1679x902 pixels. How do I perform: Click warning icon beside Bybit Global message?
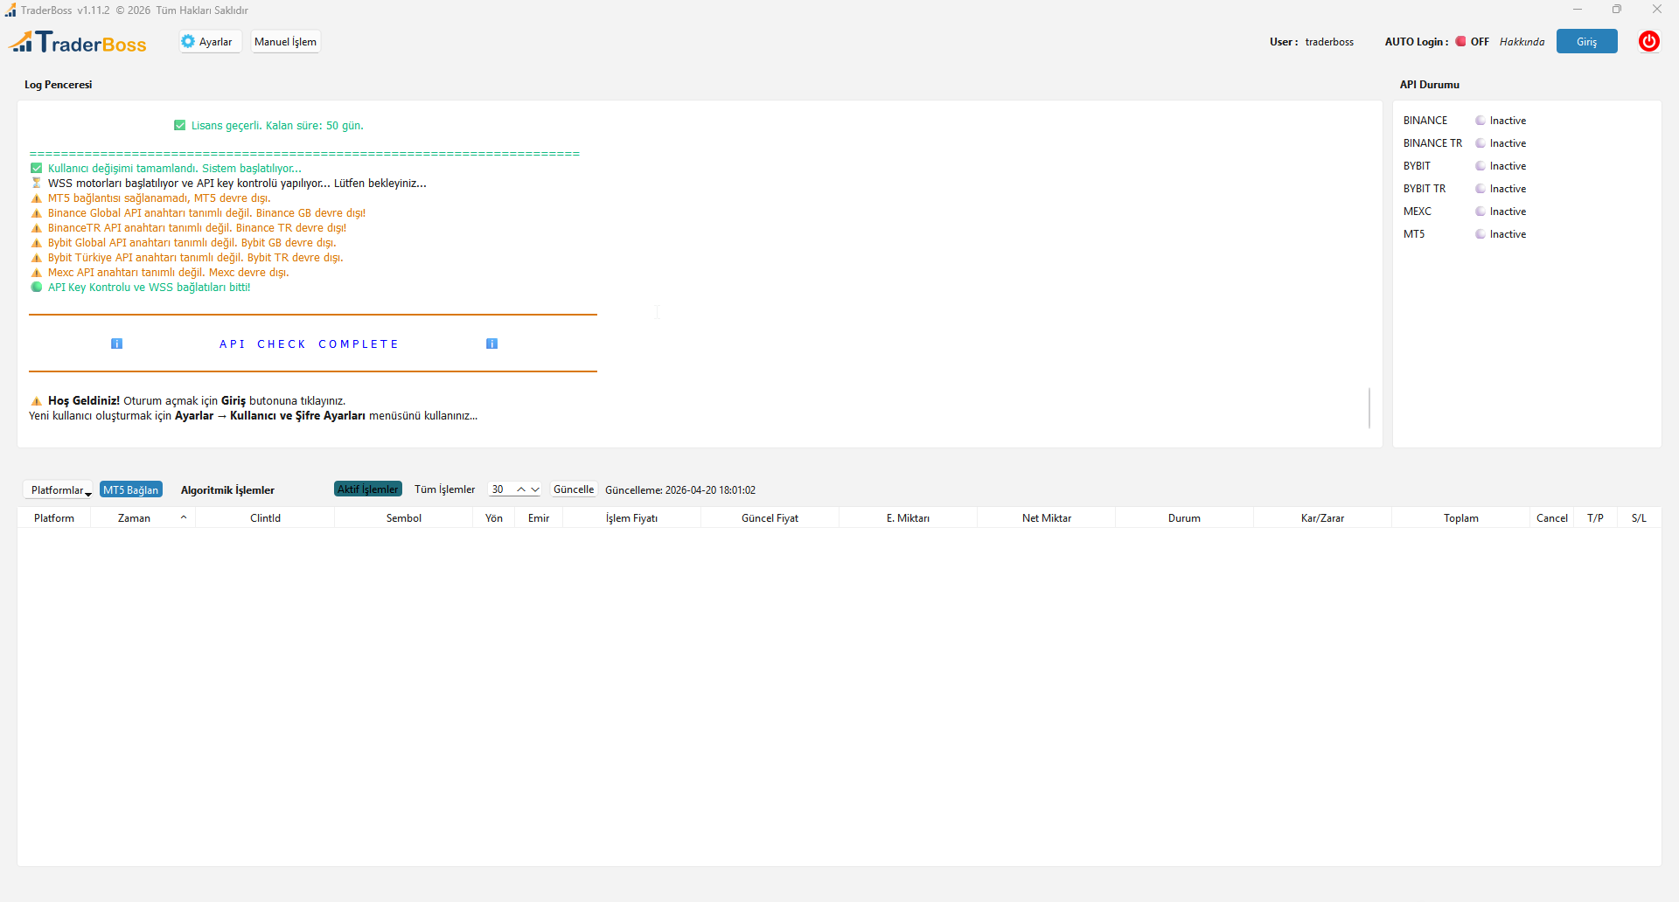coord(36,243)
